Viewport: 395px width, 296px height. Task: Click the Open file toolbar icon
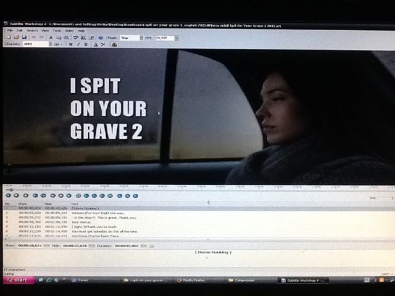(16, 38)
